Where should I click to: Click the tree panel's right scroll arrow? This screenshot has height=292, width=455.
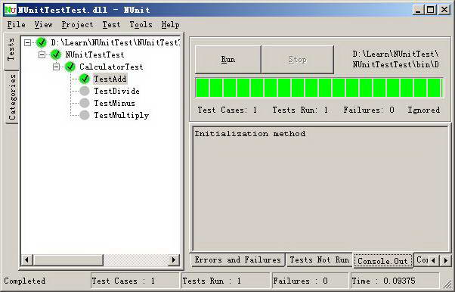click(x=174, y=259)
